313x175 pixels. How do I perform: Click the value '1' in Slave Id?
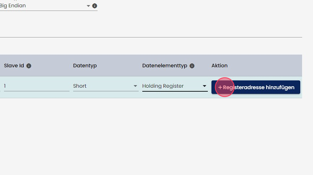pyautogui.click(x=5, y=86)
